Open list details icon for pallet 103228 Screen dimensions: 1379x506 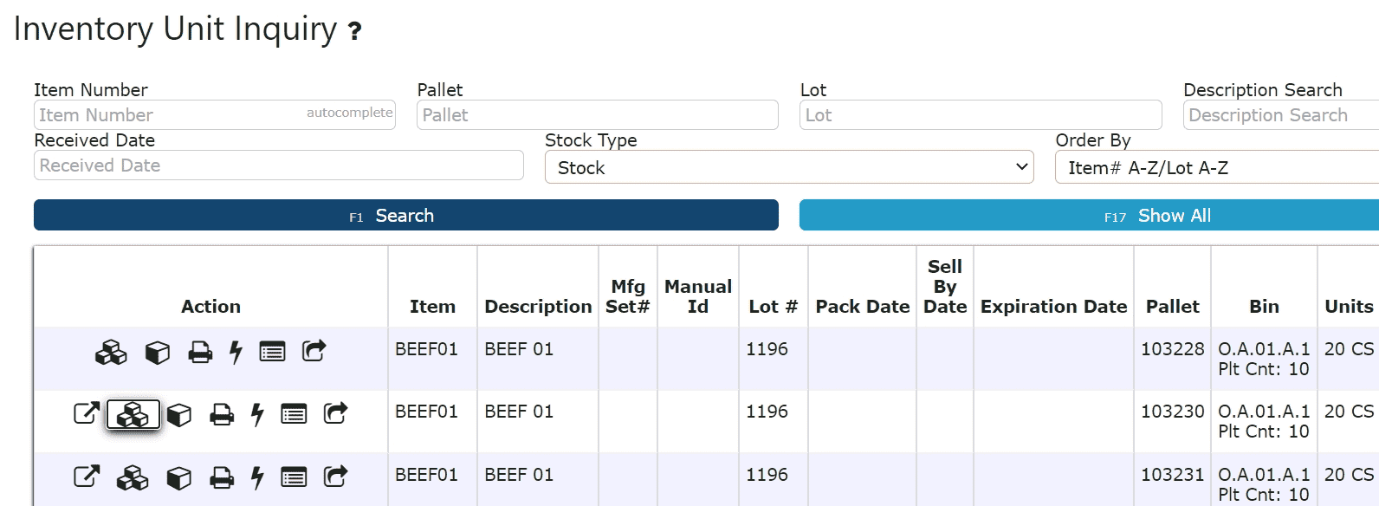[x=272, y=352]
